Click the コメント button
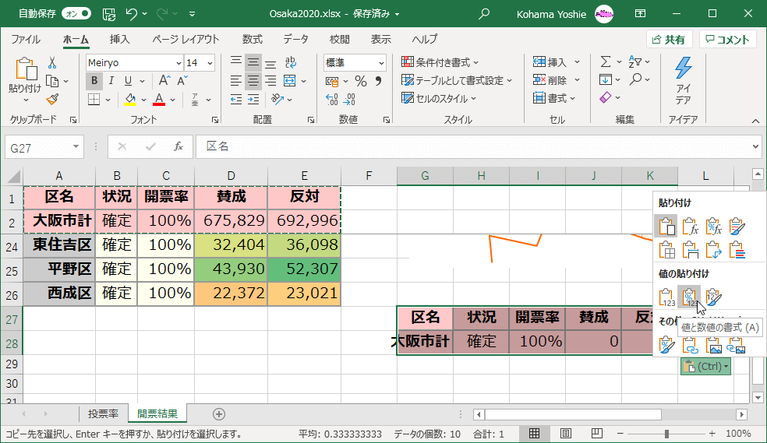The height and width of the screenshot is (443, 767). 728,40
